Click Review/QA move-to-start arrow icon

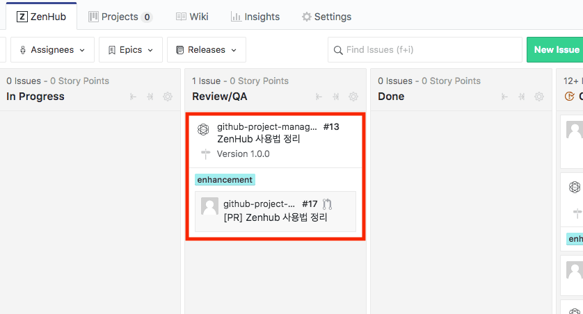point(319,97)
